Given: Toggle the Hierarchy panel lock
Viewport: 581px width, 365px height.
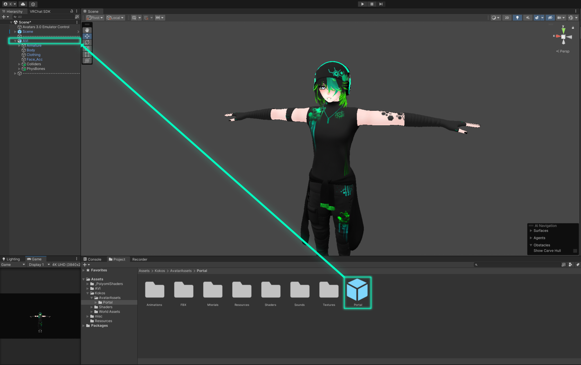Looking at the screenshot, I should coord(72,11).
